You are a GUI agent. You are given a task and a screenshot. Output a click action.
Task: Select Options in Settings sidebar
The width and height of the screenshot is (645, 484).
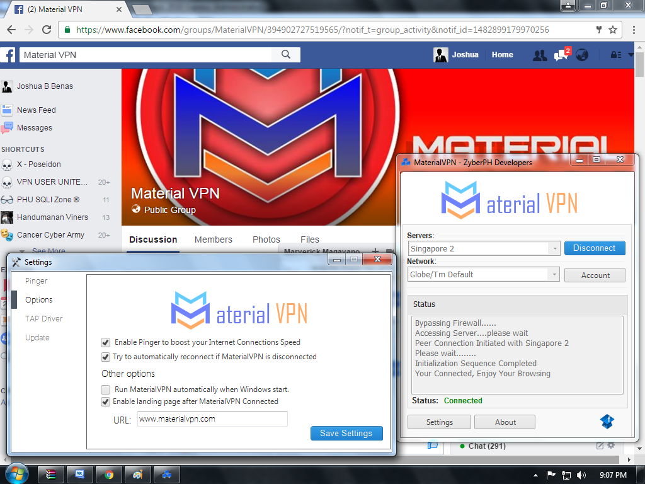click(x=38, y=299)
